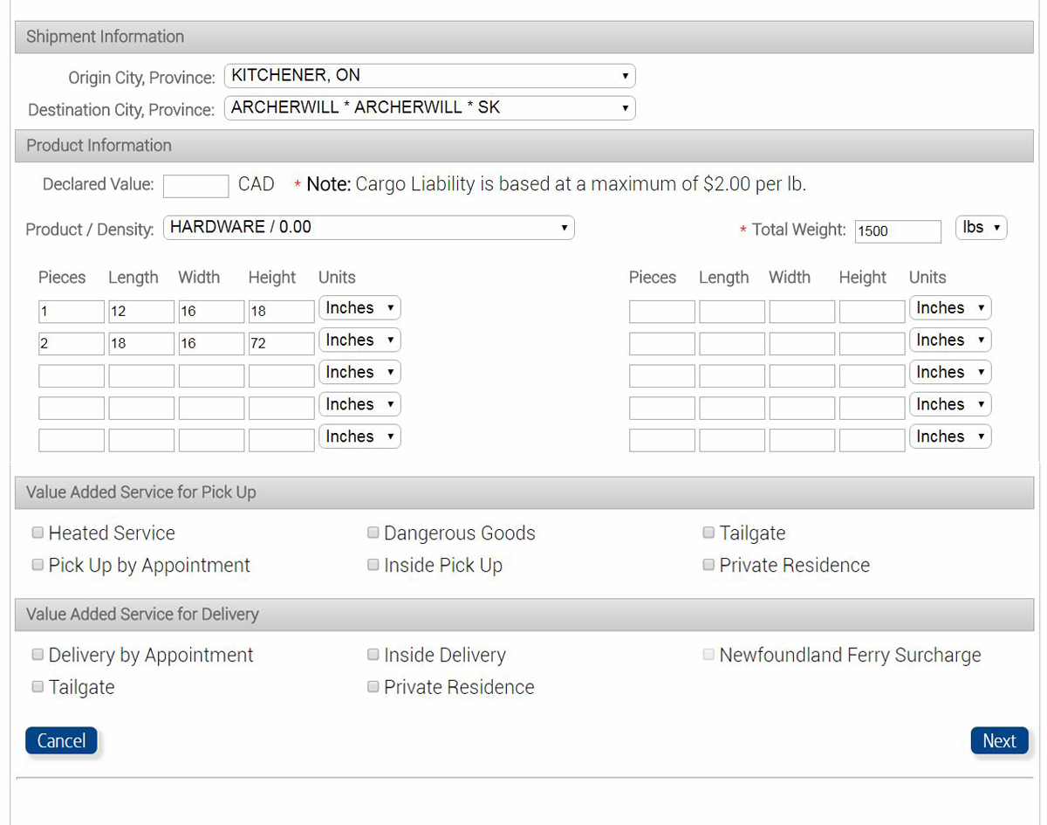Image resolution: width=1047 pixels, height=825 pixels.
Task: Open Units dropdown in last right-side dimensions row
Action: pos(950,437)
